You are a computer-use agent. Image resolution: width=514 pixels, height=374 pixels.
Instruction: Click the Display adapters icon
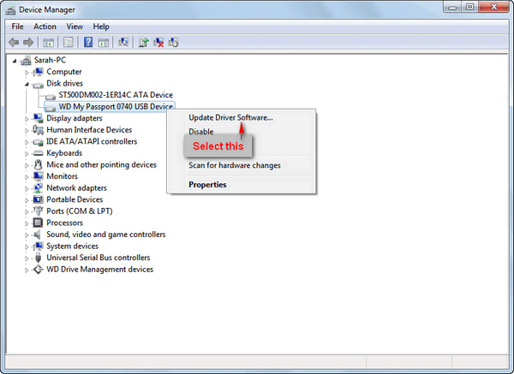click(38, 118)
